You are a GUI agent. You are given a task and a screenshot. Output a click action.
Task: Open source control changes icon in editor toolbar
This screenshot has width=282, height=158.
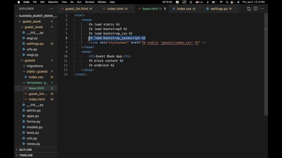pyautogui.click(x=249, y=9)
